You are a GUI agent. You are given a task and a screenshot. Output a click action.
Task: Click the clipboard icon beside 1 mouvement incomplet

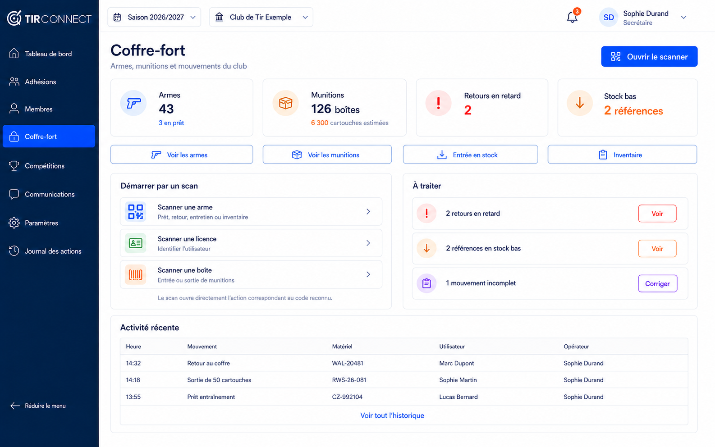pyautogui.click(x=426, y=283)
